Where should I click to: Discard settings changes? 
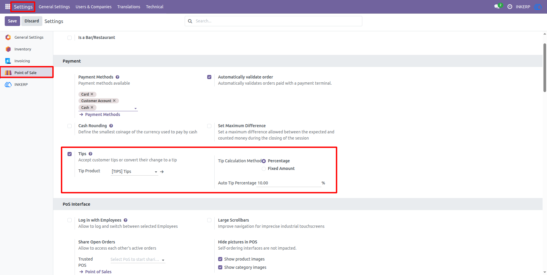(x=32, y=21)
